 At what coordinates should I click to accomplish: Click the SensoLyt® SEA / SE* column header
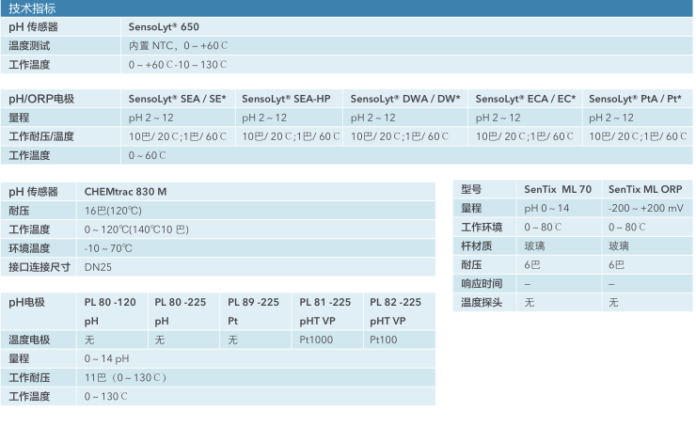[x=177, y=99]
